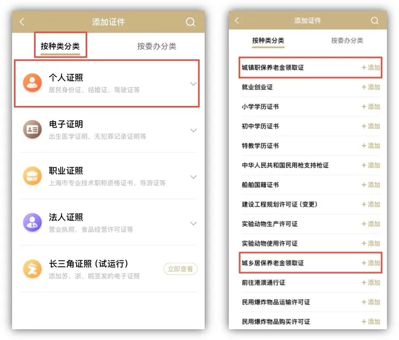Select the 就业创业证 row text
The height and width of the screenshot is (340, 399).
click(x=257, y=87)
